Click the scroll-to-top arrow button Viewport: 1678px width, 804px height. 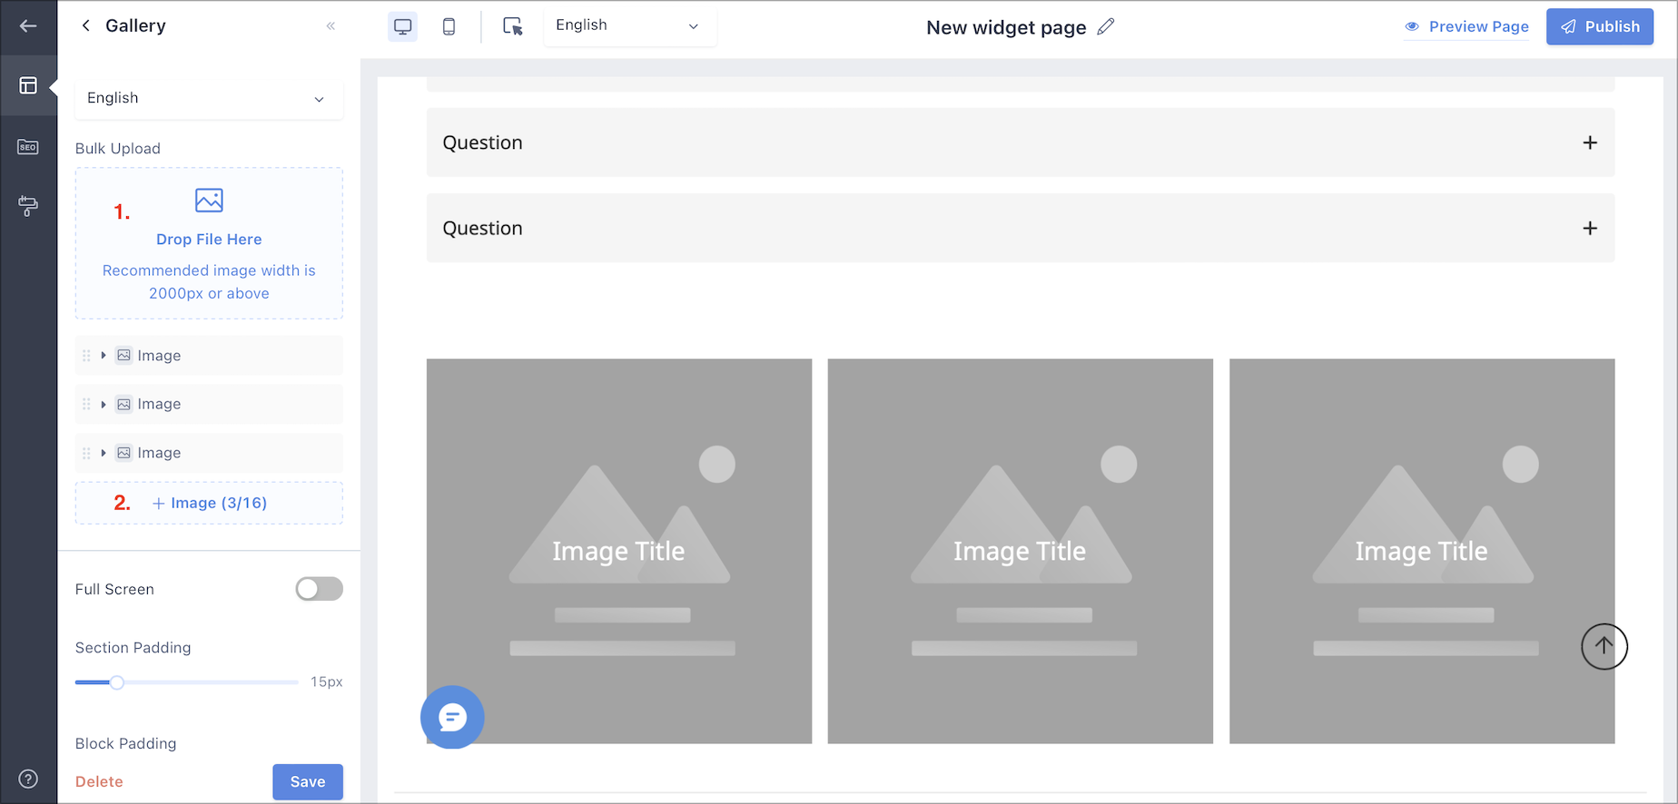coord(1604,646)
